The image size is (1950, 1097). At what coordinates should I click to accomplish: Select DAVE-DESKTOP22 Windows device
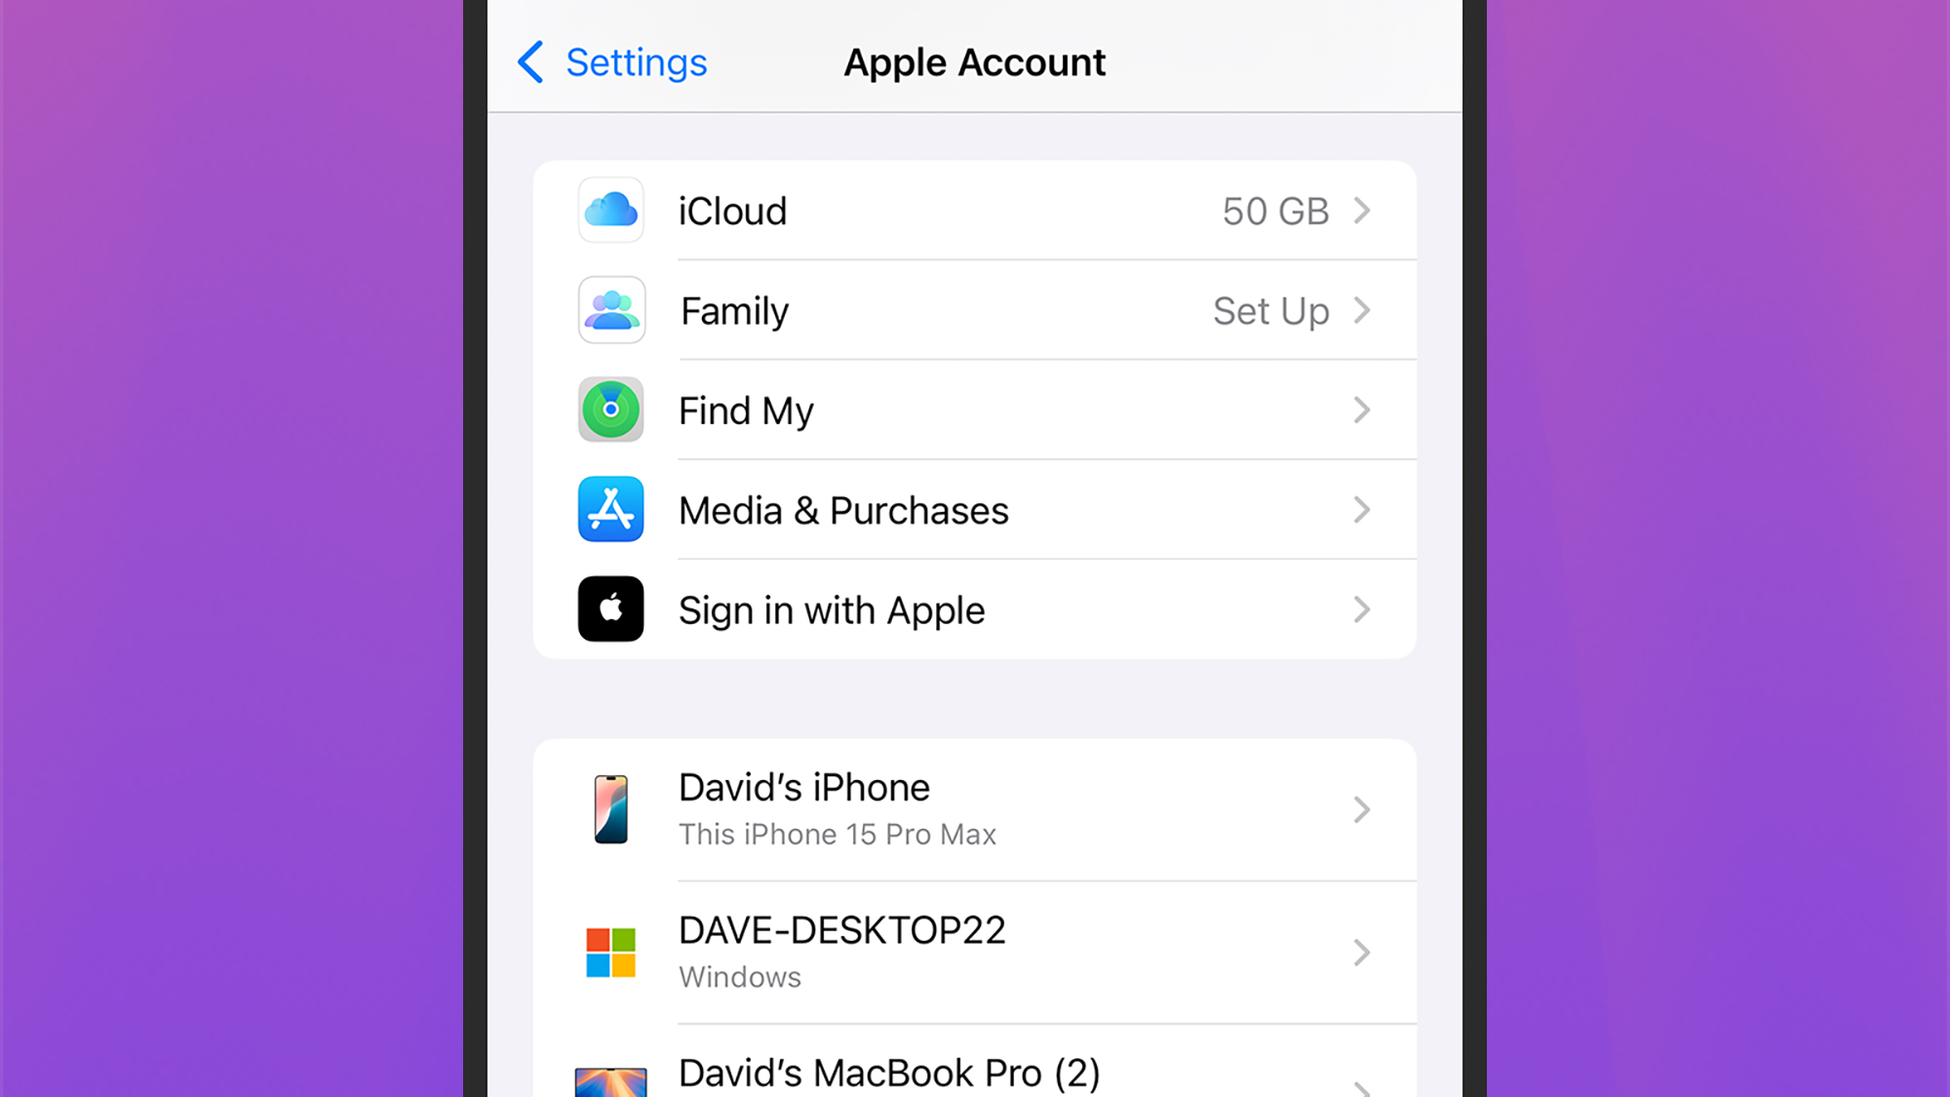975,951
